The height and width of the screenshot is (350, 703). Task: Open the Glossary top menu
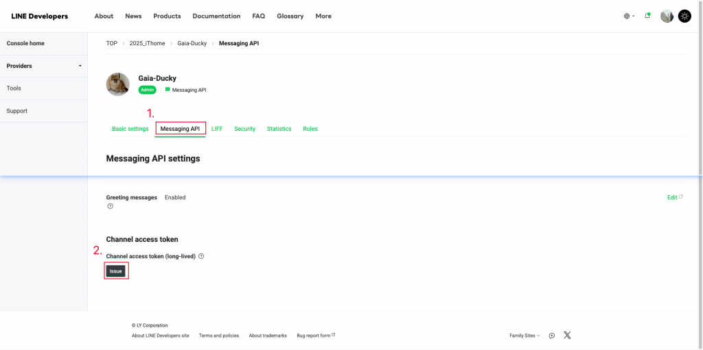click(290, 16)
